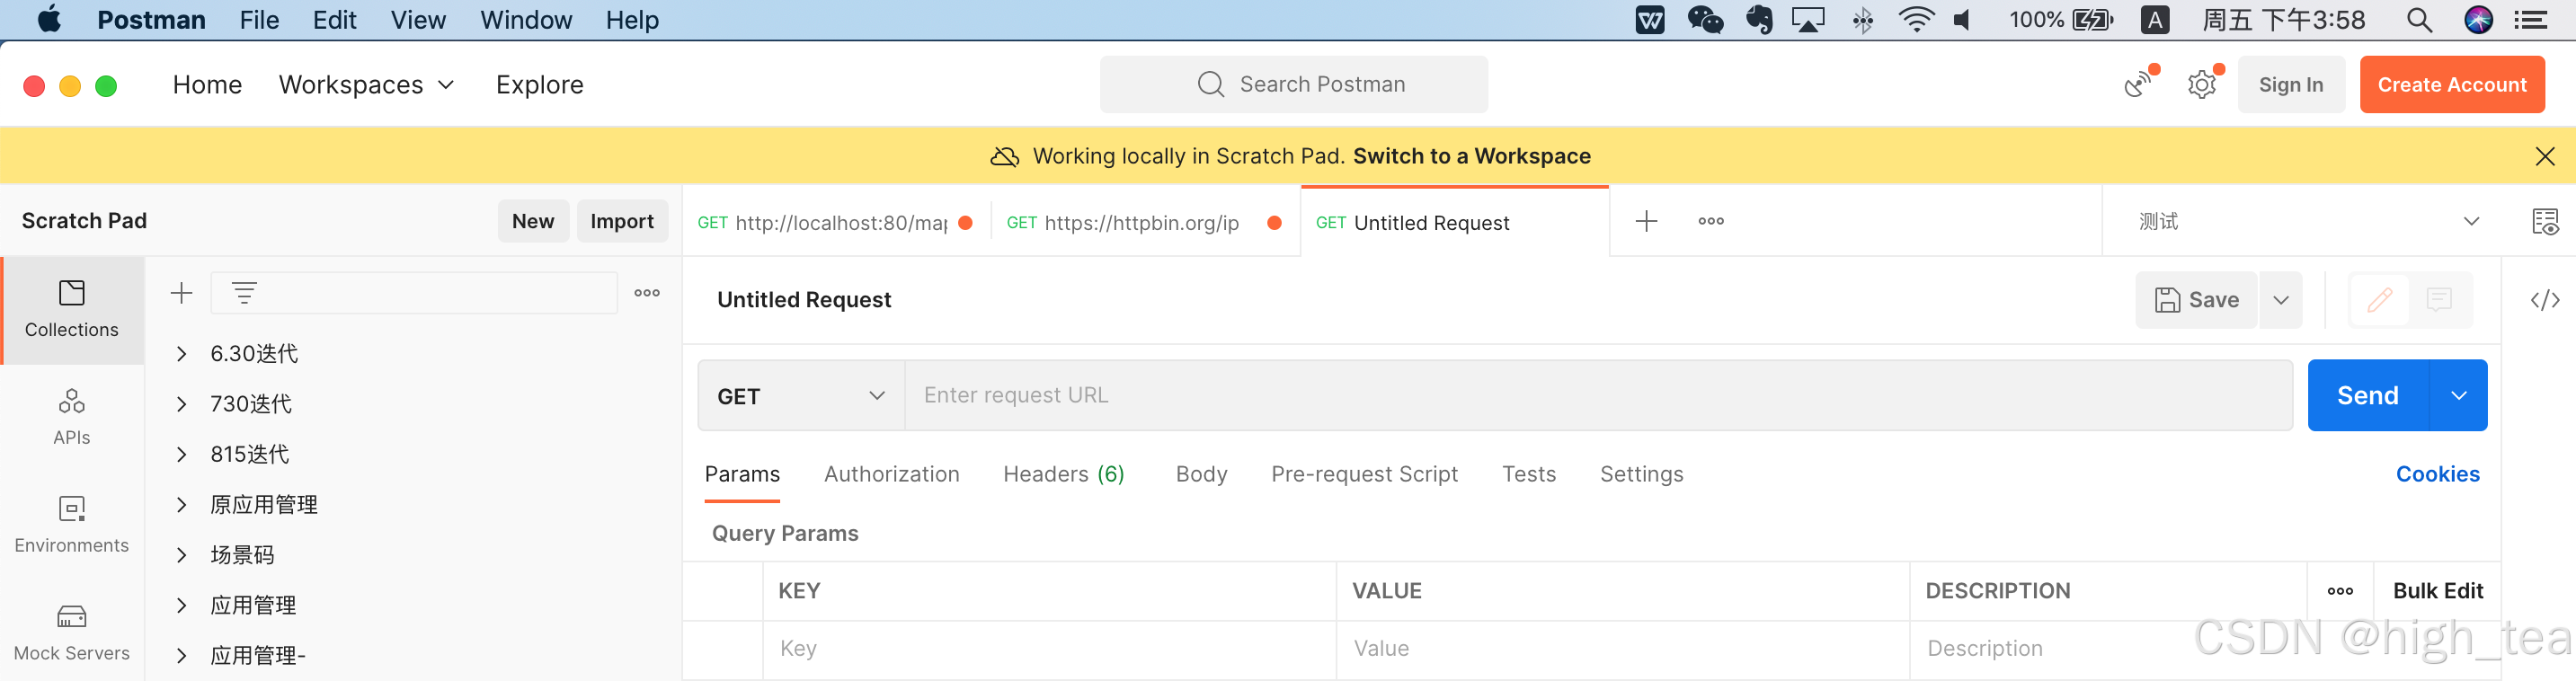
Task: Click the Sign In button
Action: pyautogui.click(x=2290, y=85)
